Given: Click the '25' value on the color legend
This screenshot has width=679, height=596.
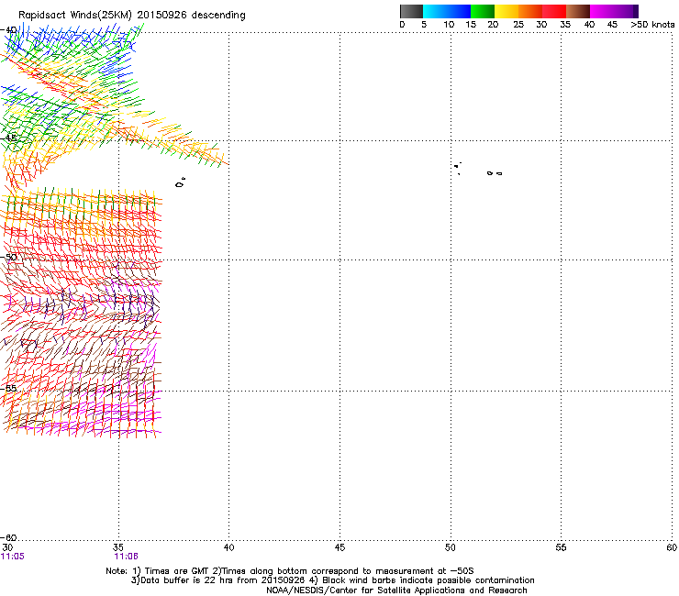Looking at the screenshot, I should point(518,25).
